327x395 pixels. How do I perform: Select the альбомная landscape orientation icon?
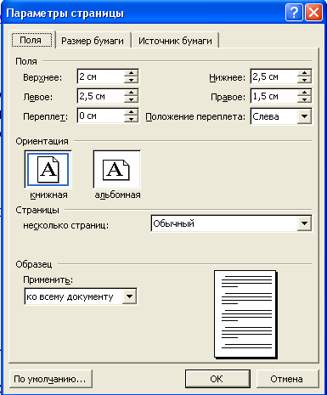116,170
